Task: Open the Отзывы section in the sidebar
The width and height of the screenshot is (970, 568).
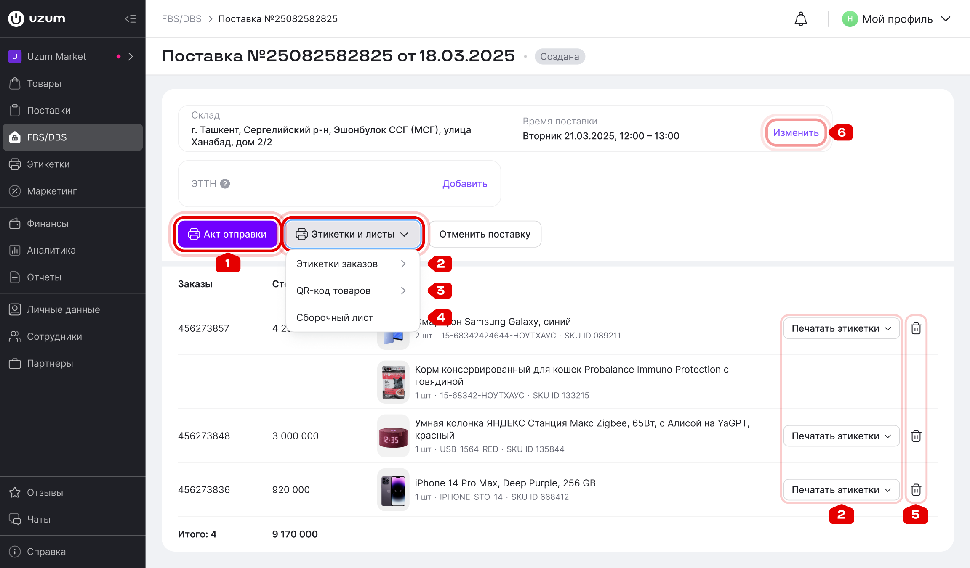Action: 72,493
